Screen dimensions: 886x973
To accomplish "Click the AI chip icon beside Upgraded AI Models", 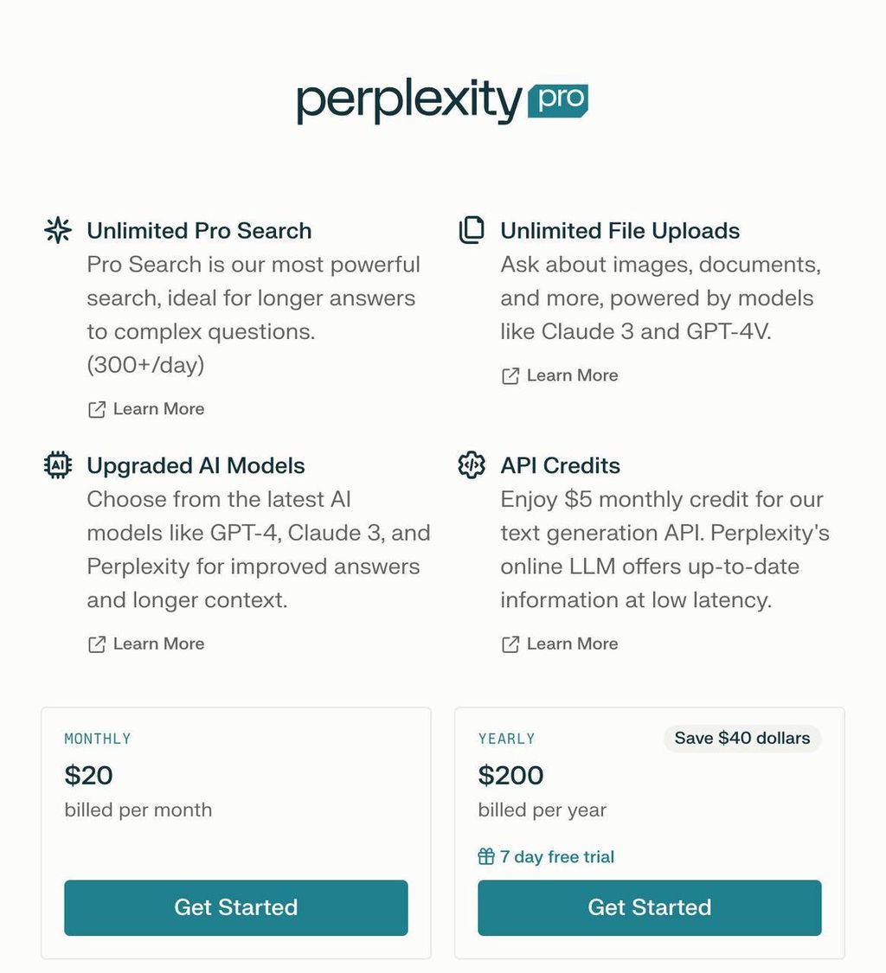I will [x=58, y=464].
